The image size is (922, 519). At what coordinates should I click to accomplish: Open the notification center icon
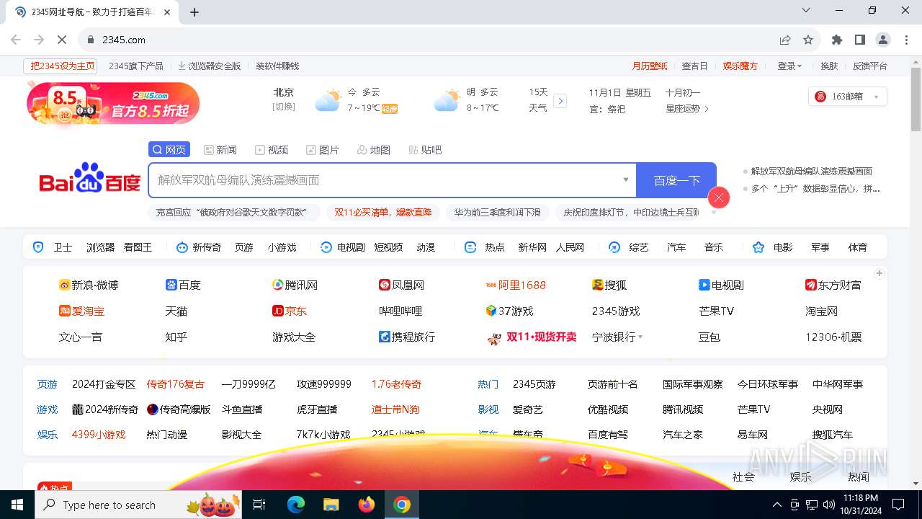coord(898,505)
